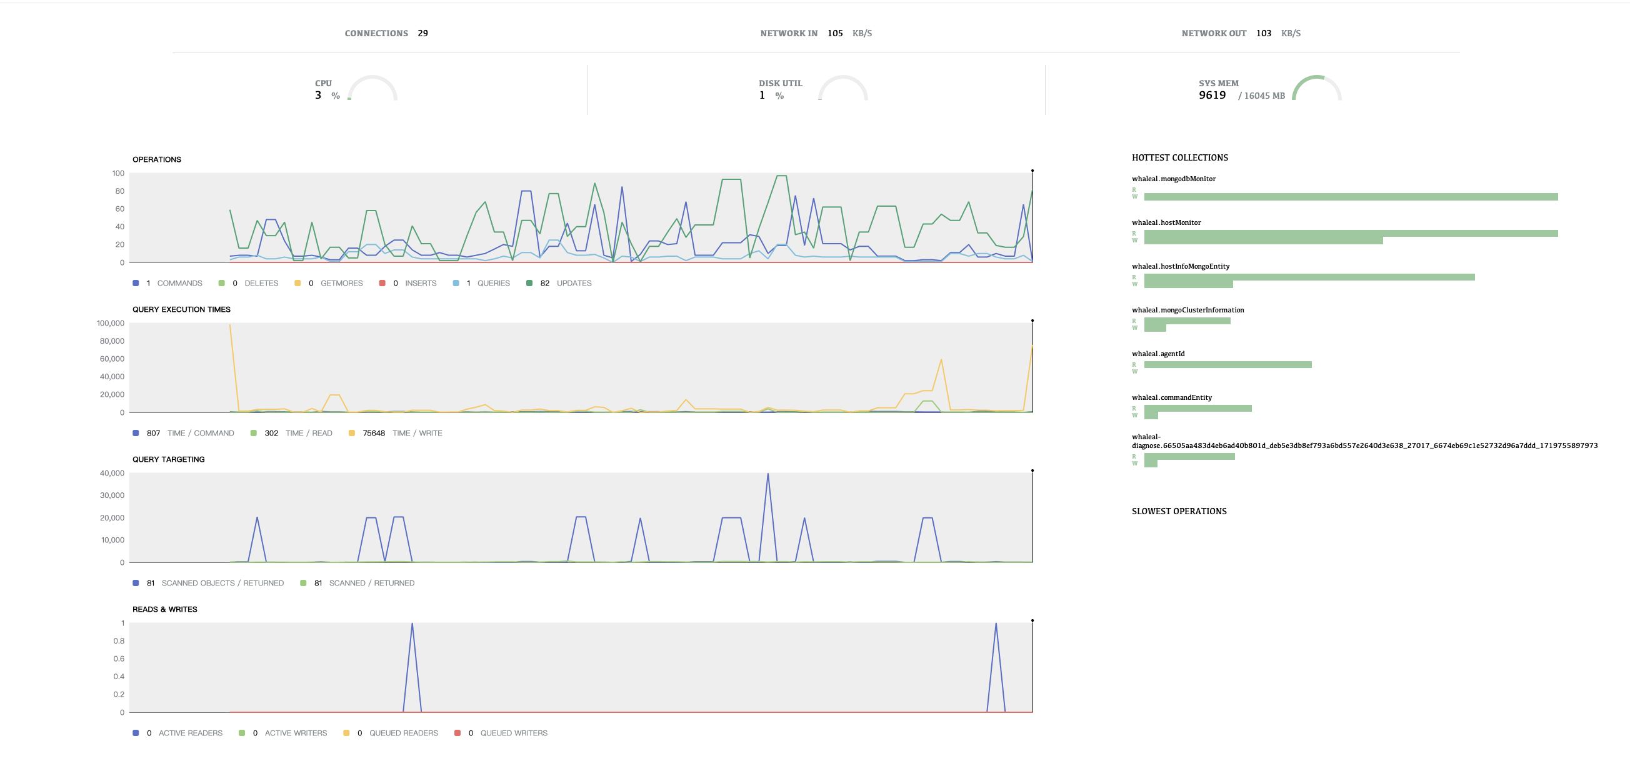Click whaleal.commandEntity read bar

1198,408
